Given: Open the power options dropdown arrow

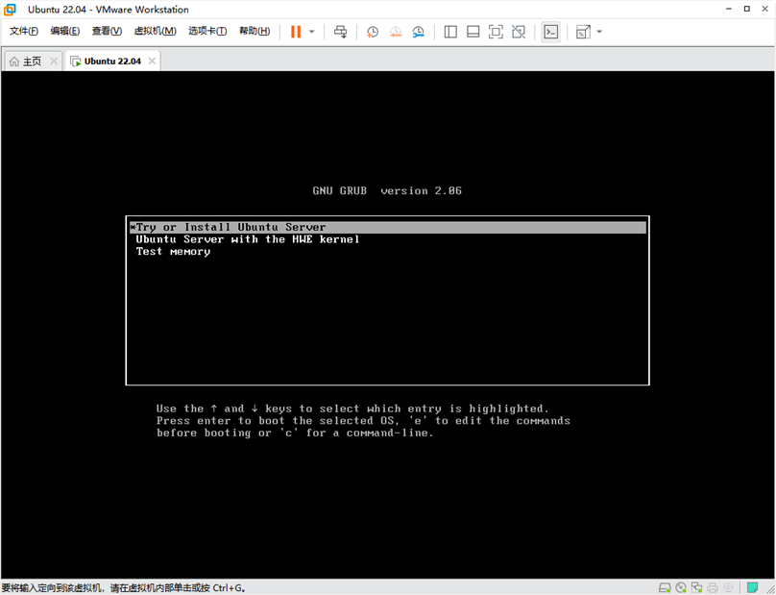Looking at the screenshot, I should pos(312,32).
